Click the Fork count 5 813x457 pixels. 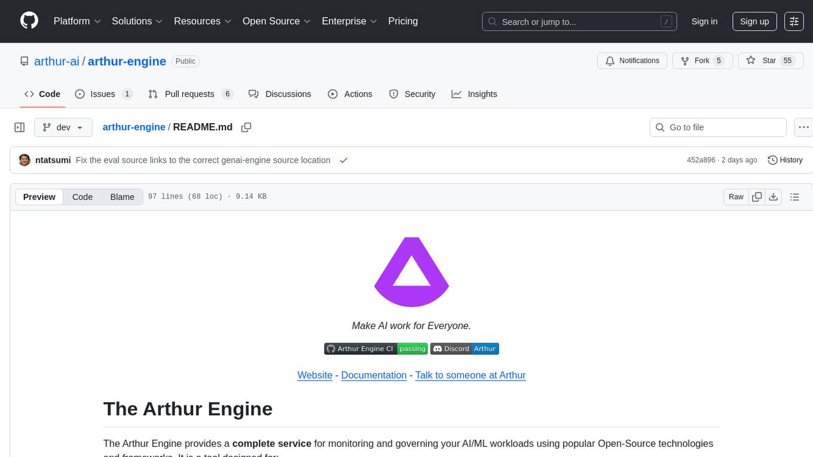[x=719, y=60]
